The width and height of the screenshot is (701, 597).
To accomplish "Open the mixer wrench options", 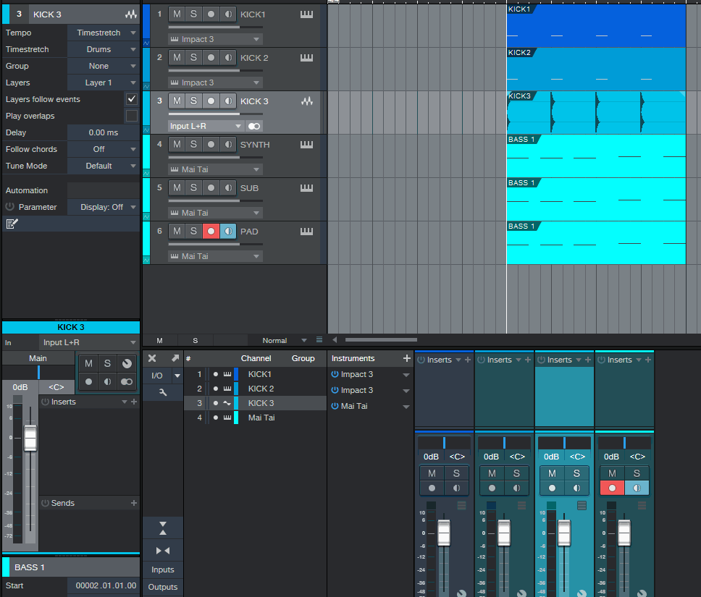I will tap(163, 392).
